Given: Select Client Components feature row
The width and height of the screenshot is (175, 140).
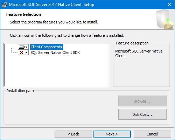Looking at the screenshot, I should [x=47, y=47].
